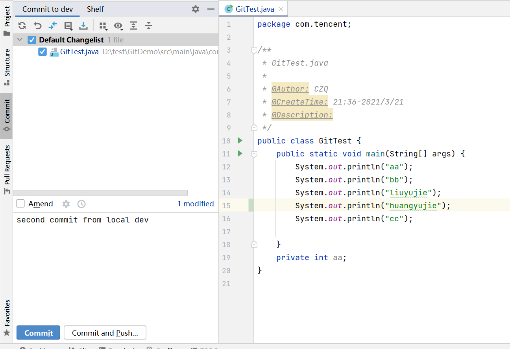Collapse the Default Changelist node
The width and height of the screenshot is (510, 349).
[20, 40]
